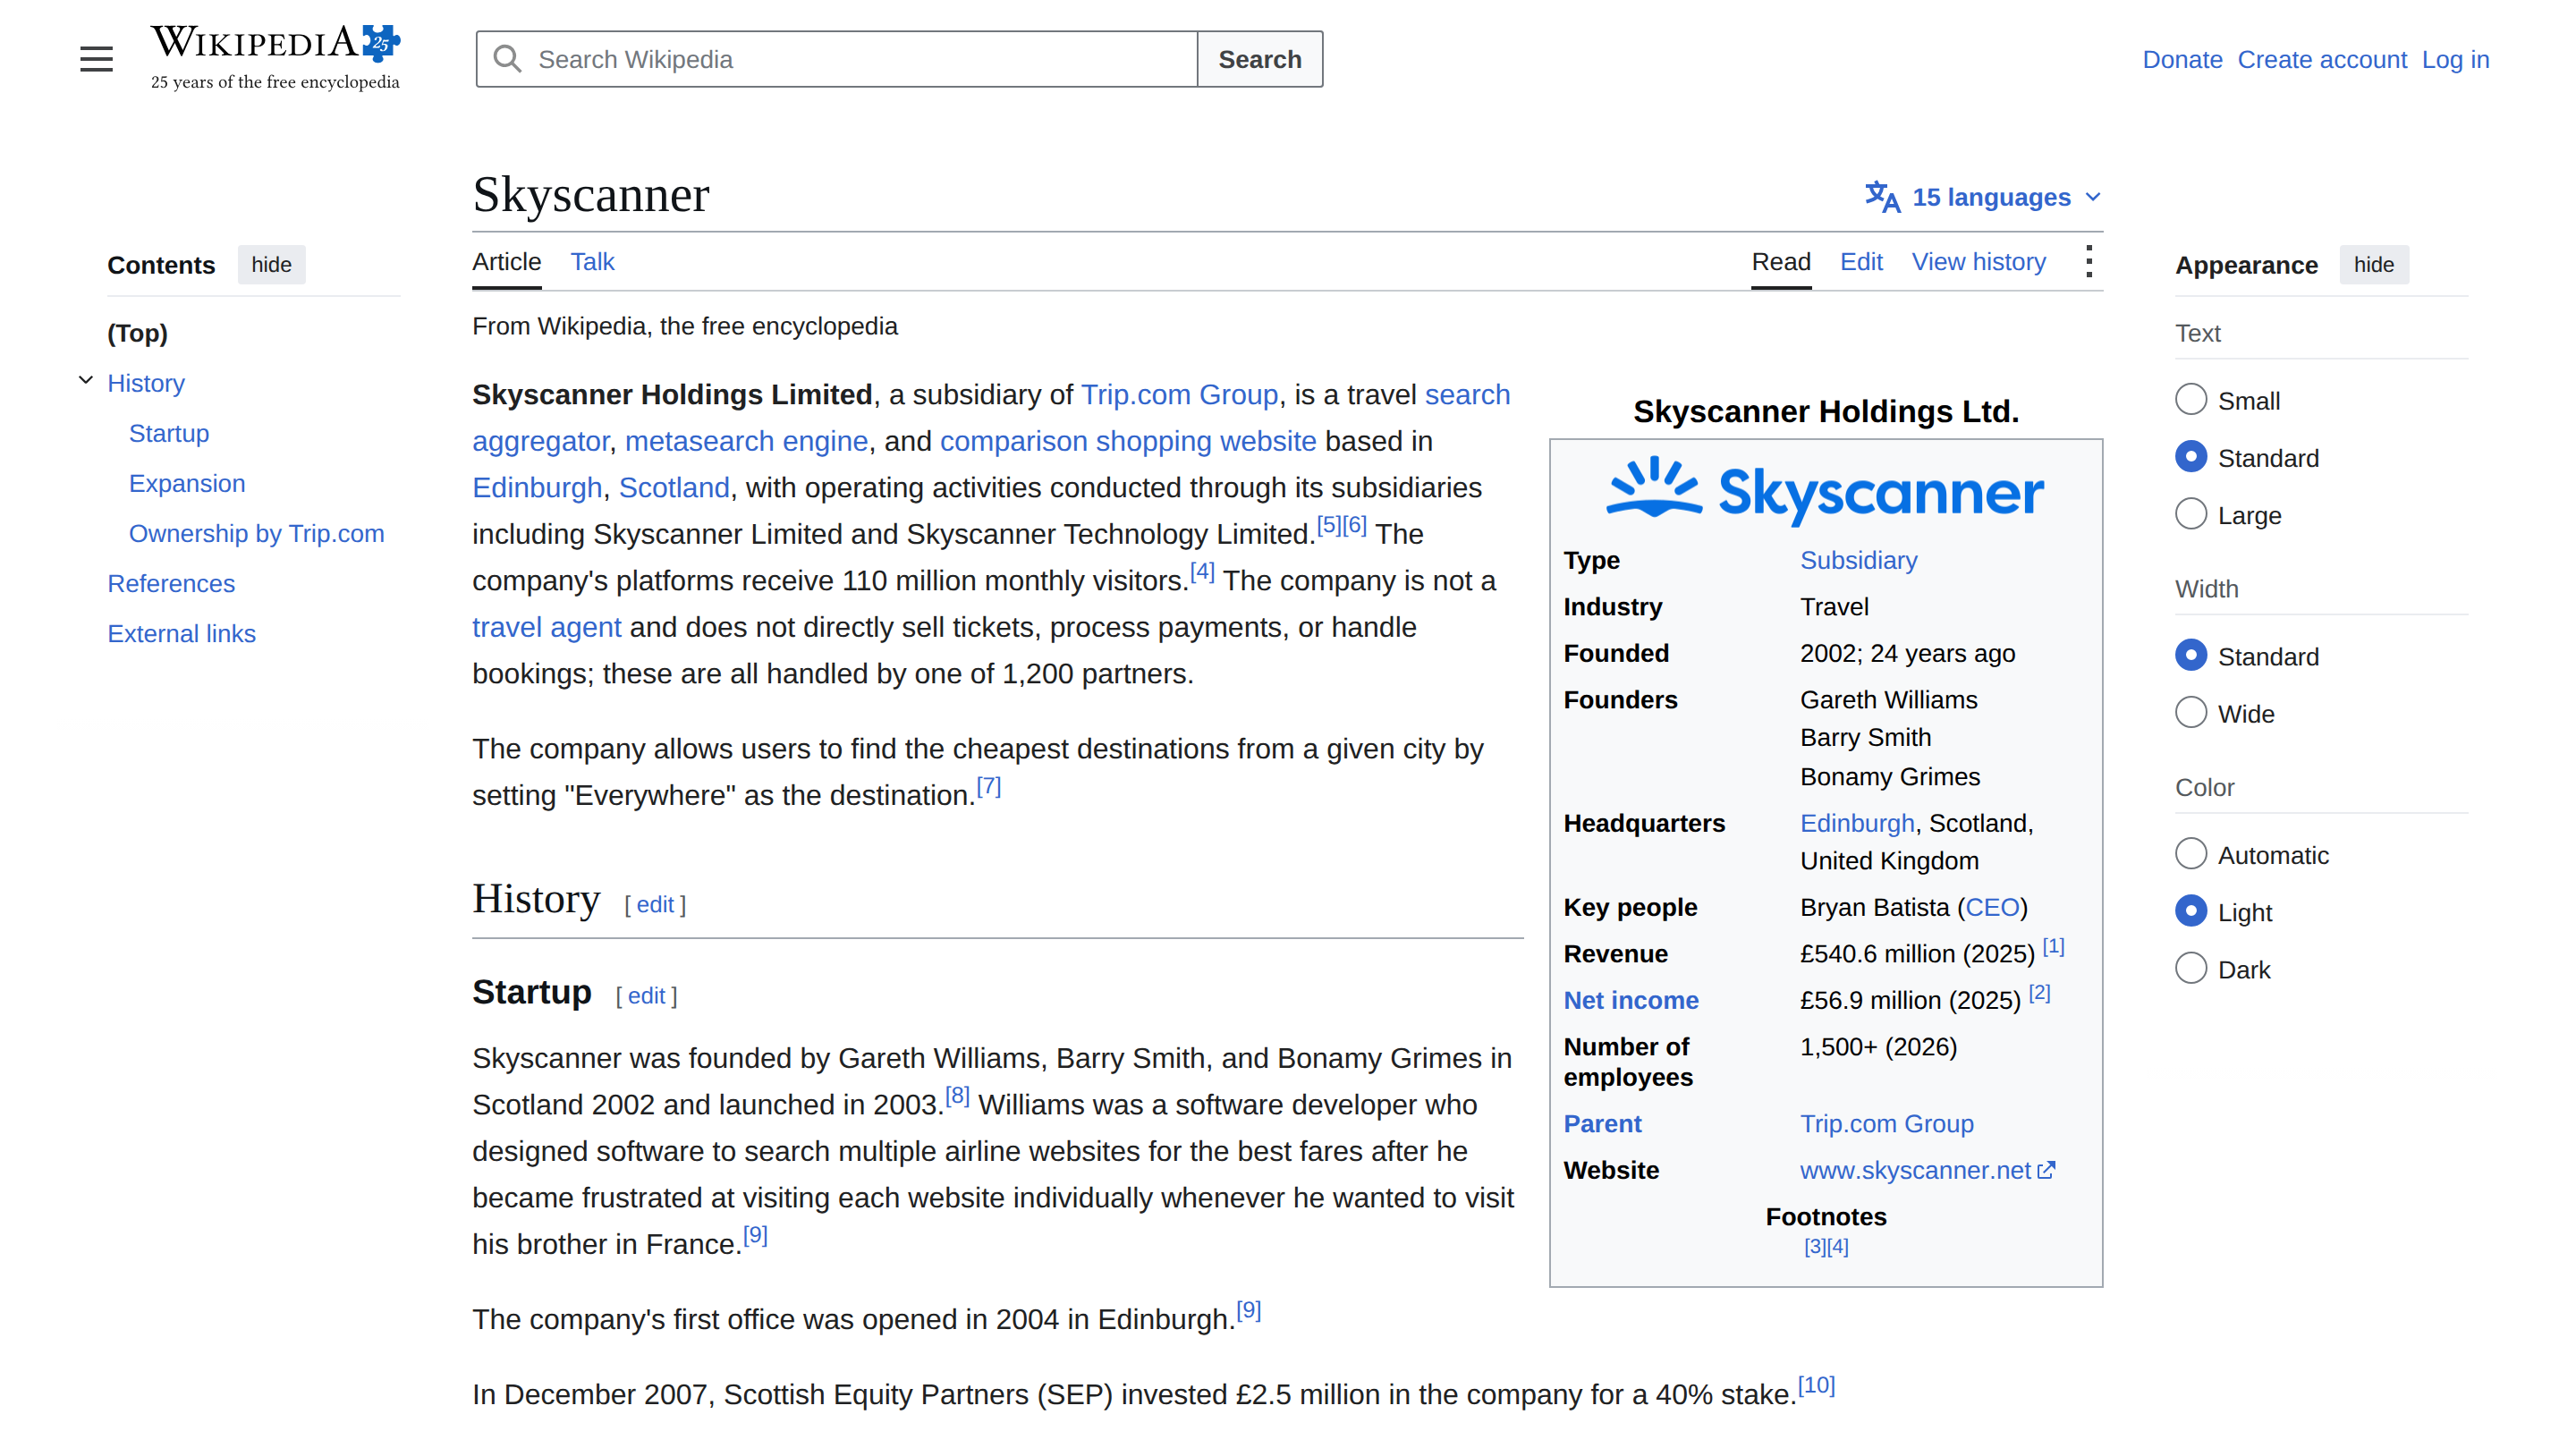
Task: Select Dark color mode
Action: click(x=2190, y=968)
